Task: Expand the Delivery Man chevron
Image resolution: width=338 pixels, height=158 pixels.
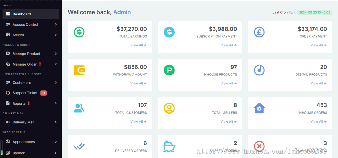Action: coord(56,122)
